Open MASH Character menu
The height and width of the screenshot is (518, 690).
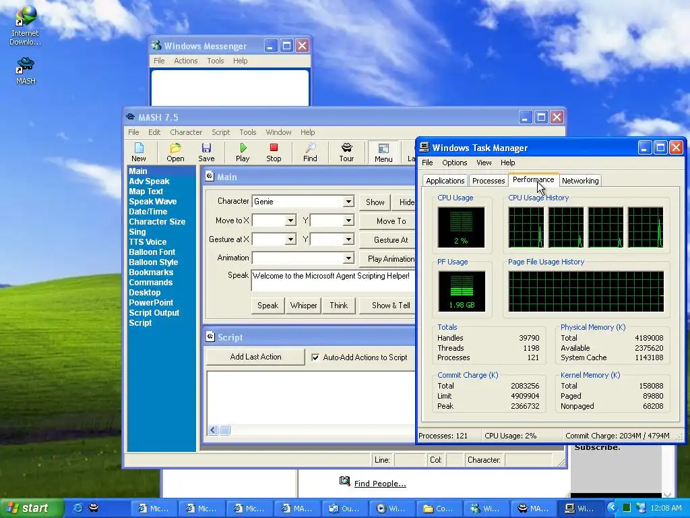coord(186,132)
